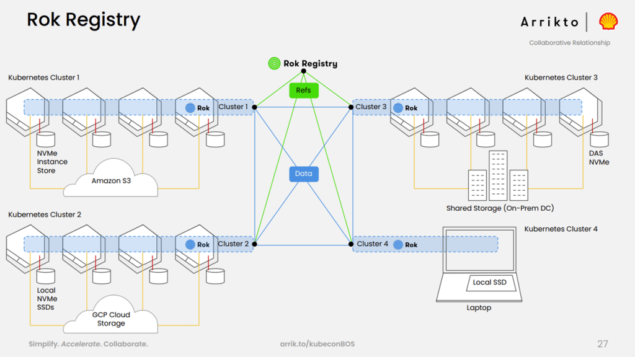
Task: Click the 'Cluster 2' label on blue band
Action: coord(233,244)
